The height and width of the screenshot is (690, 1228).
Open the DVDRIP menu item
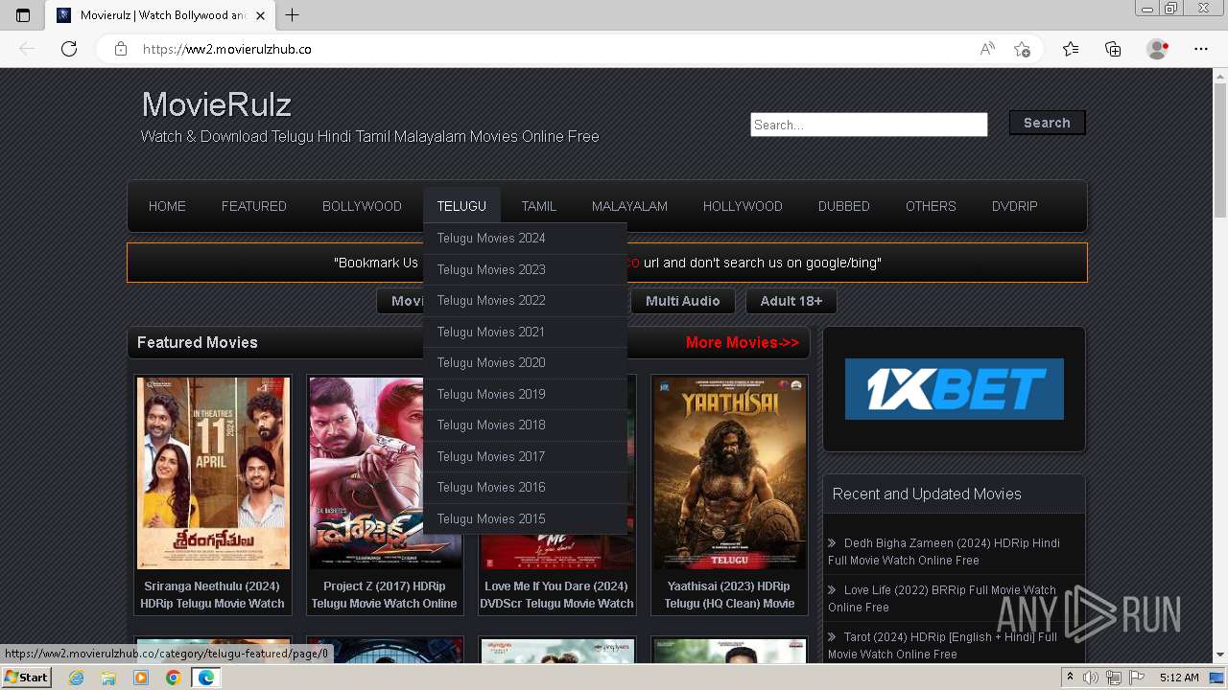[x=1015, y=206]
